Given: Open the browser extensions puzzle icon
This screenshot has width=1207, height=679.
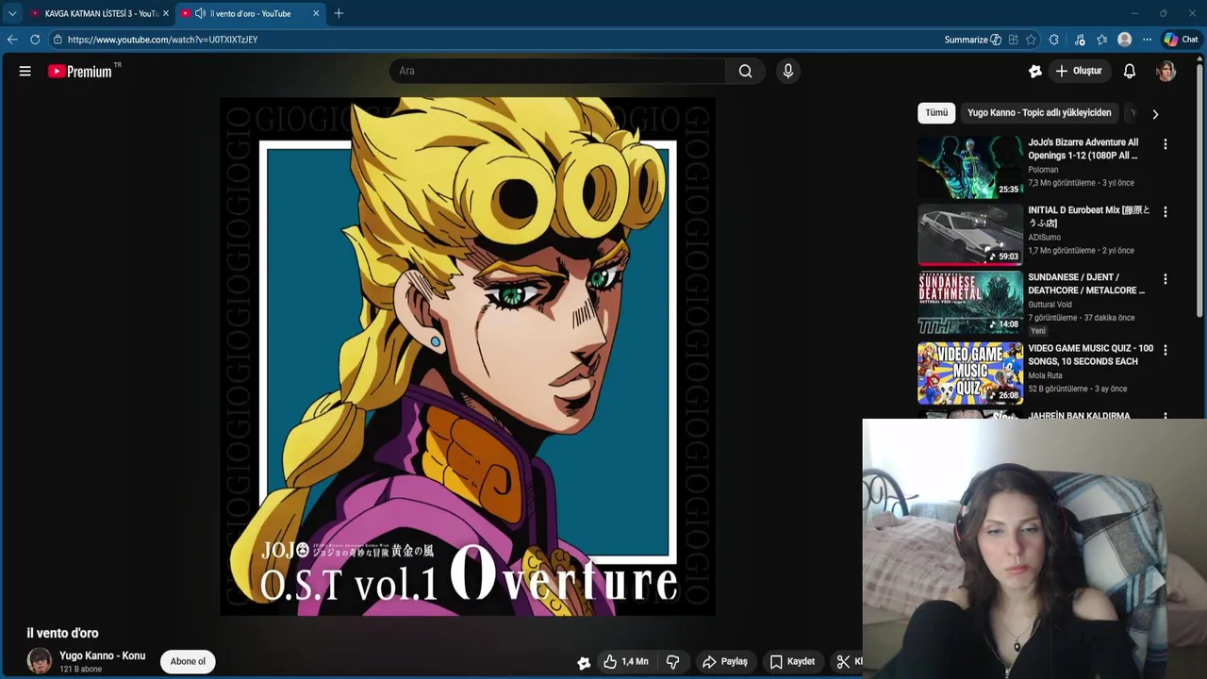Looking at the screenshot, I should tap(1054, 40).
